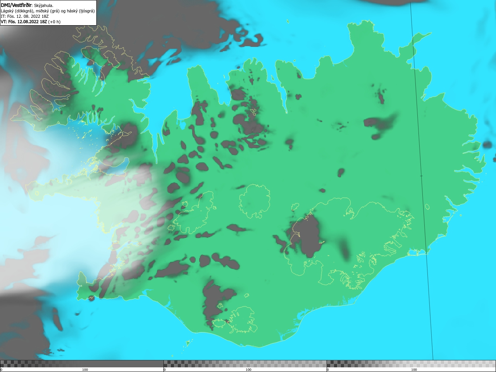Click the 'VT: Fös. 12.08.2022 18Z (+0 h)' line
Viewport: 496px width, 372px height.
point(31,22)
